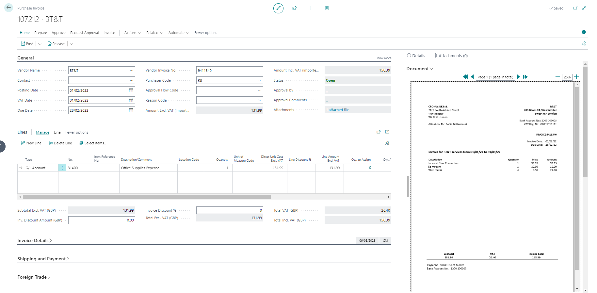597x293 pixels.
Task: Go to next document page
Action: click(x=518, y=77)
